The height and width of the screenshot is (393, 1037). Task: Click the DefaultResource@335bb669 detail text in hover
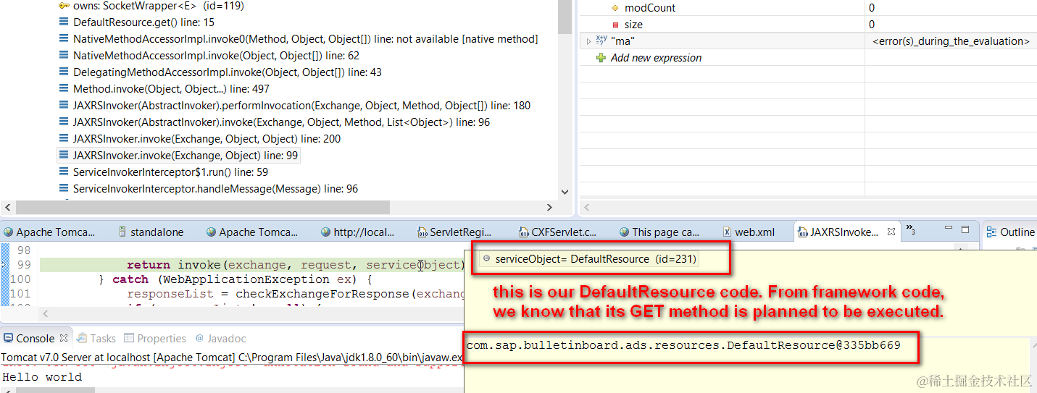683,345
